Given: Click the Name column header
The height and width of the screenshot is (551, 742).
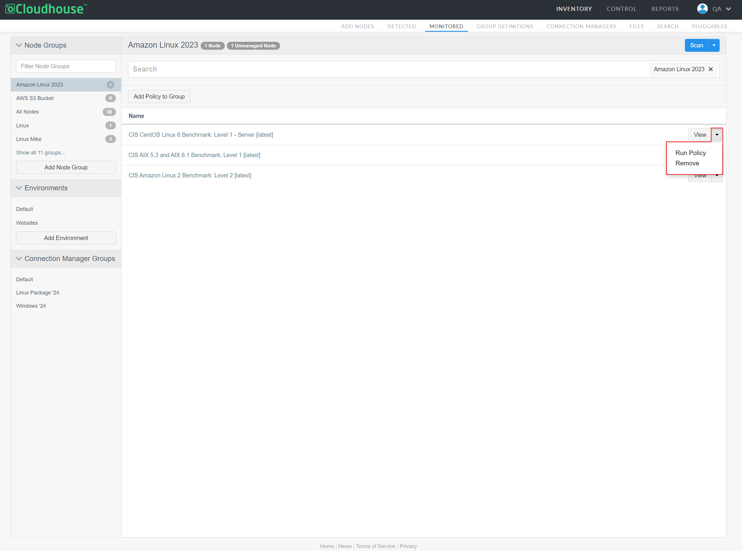Looking at the screenshot, I should 137,116.
